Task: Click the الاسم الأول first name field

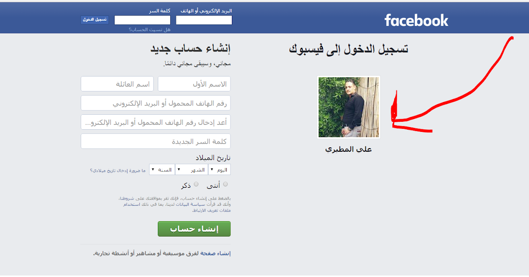Action: [x=194, y=84]
